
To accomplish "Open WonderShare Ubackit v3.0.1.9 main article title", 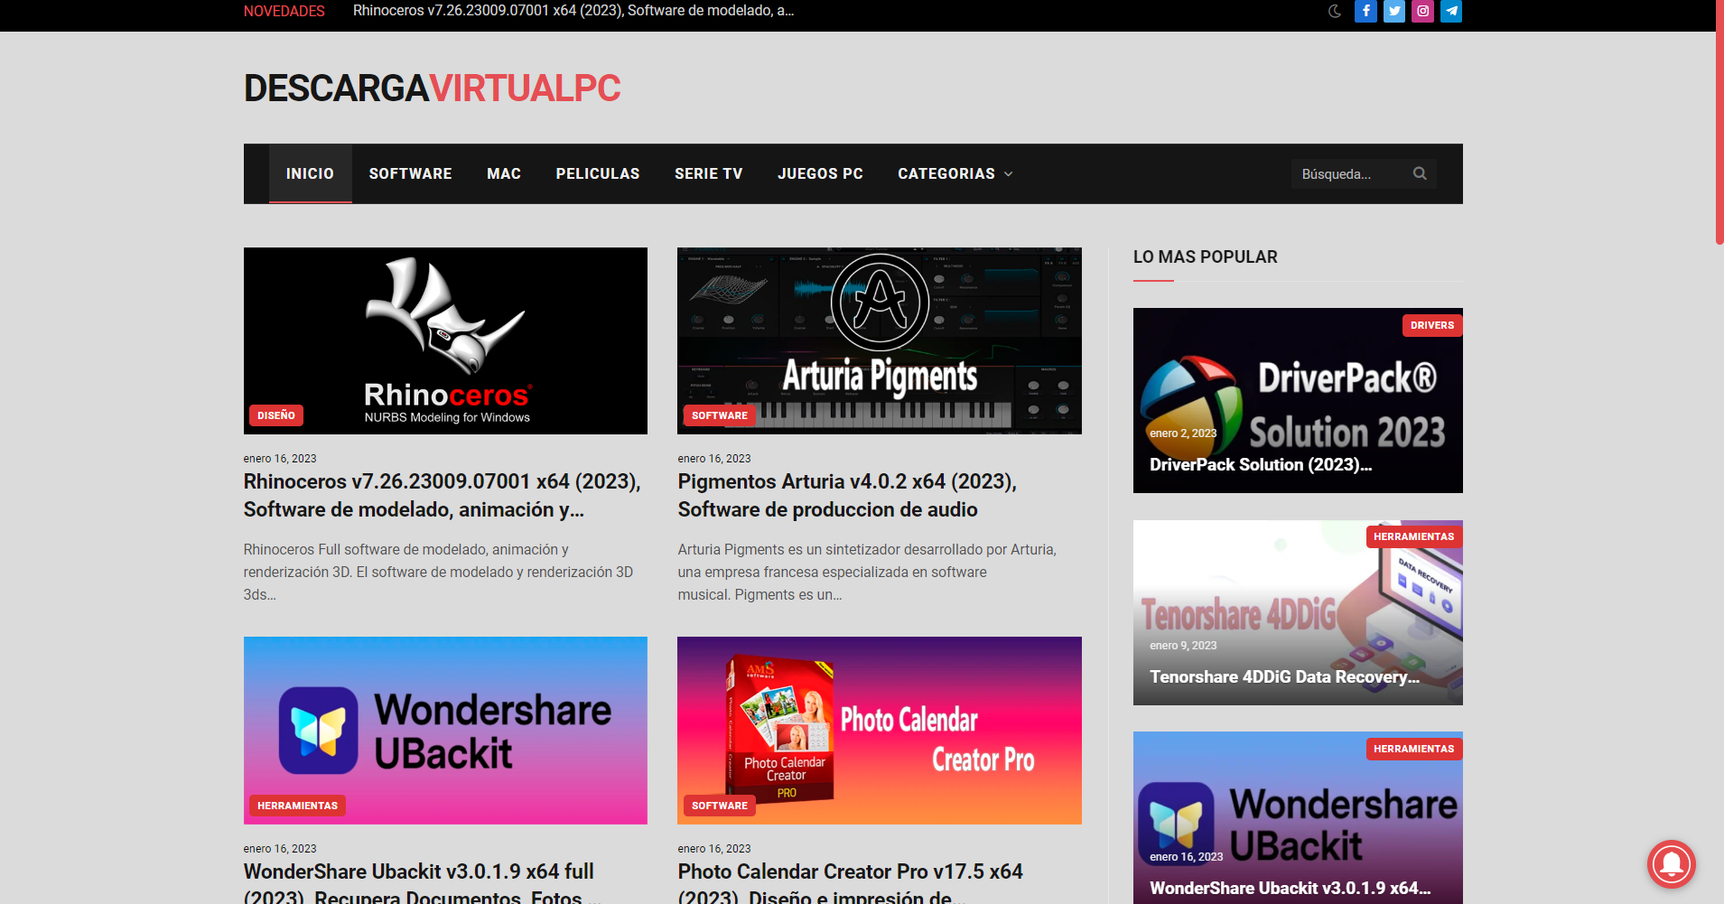I will pos(423,883).
